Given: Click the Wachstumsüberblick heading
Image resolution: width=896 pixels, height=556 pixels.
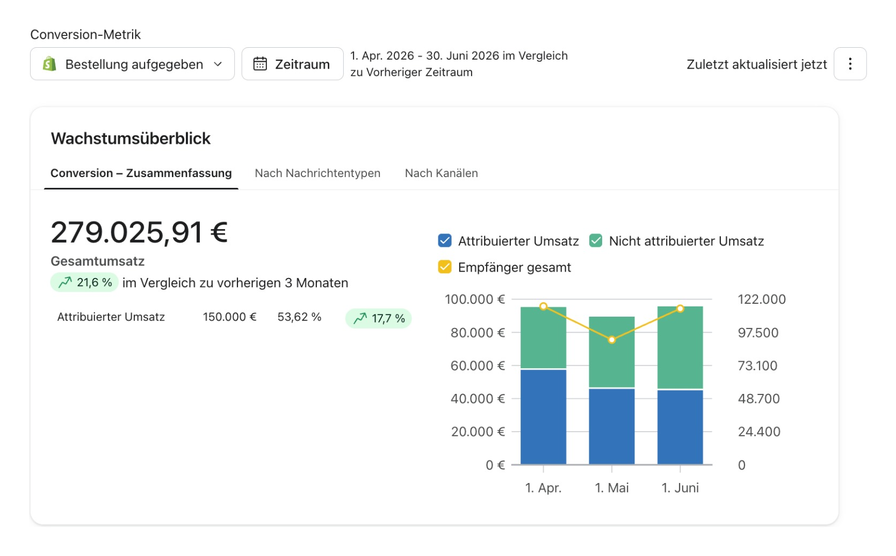Looking at the screenshot, I should click(x=131, y=138).
